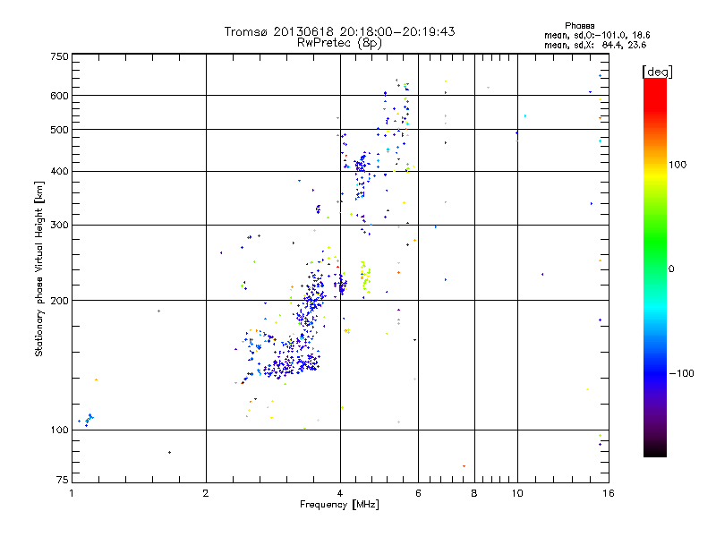Click the '2' x-axis tick label

(206, 493)
